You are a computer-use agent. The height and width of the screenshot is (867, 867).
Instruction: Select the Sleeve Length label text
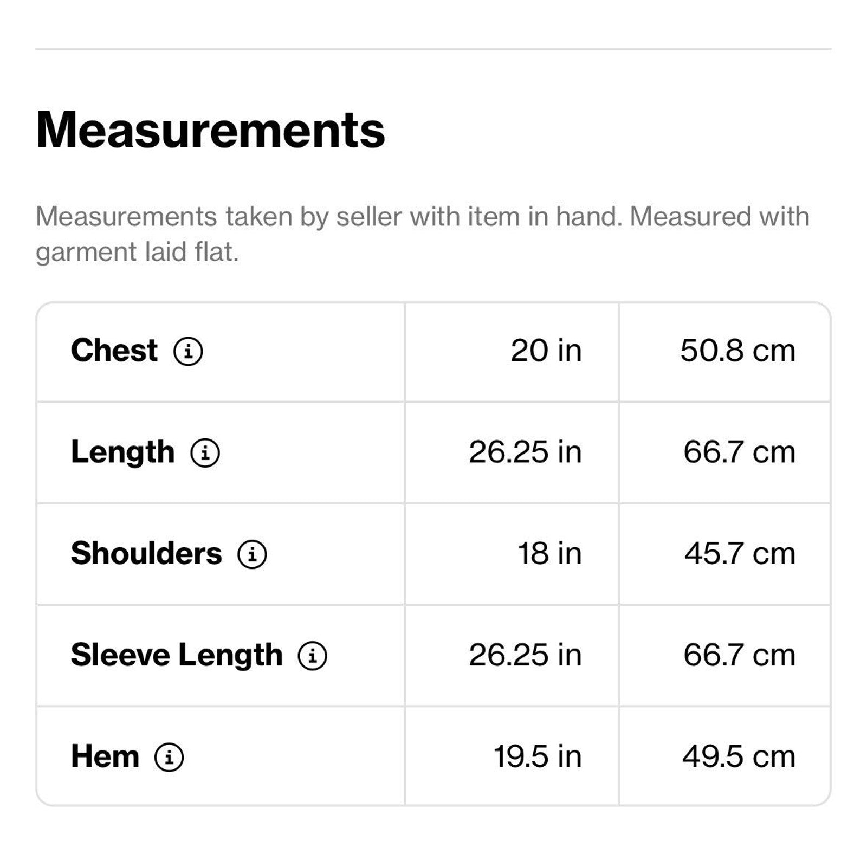point(177,655)
